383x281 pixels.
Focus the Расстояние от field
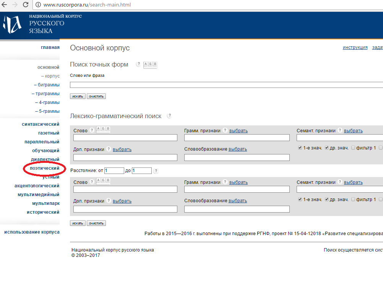tap(114, 171)
